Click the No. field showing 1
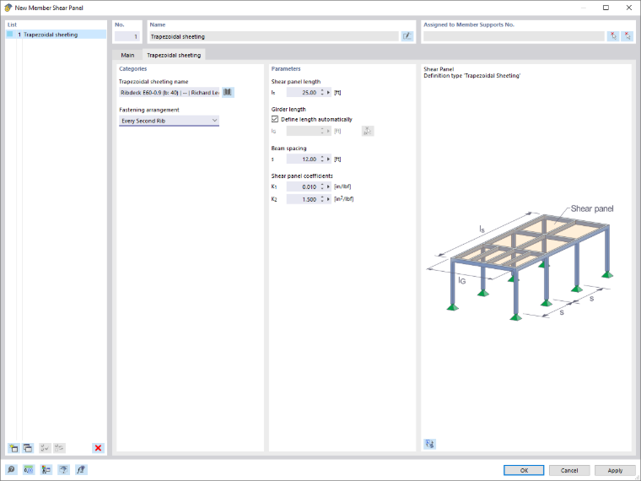Image resolution: width=641 pixels, height=481 pixels. (127, 36)
